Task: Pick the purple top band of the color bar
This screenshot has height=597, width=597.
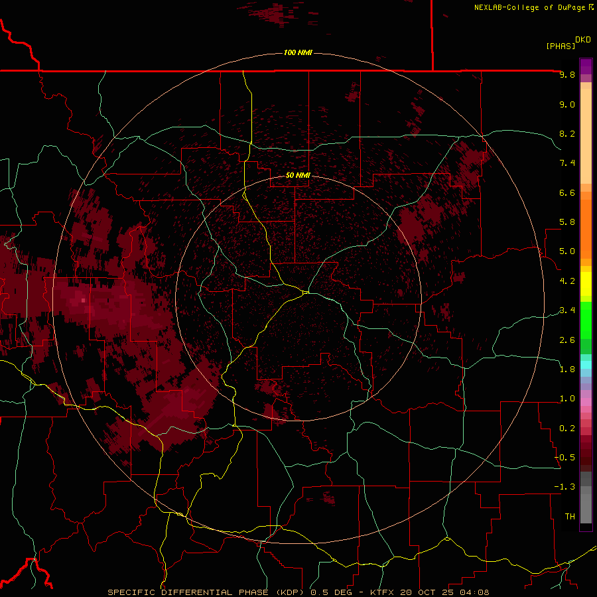Action: click(x=586, y=66)
